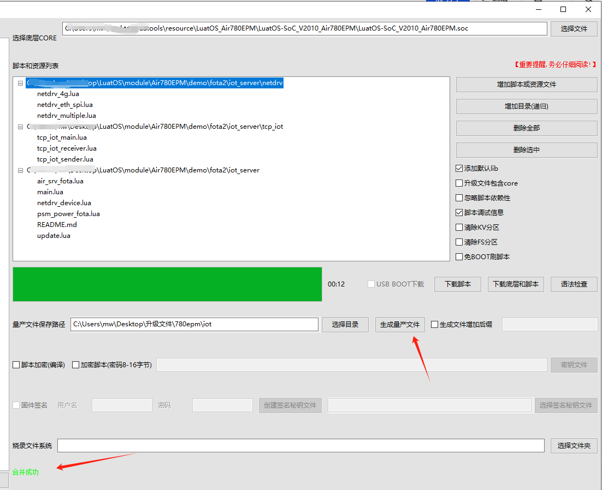Select main.lua in the script list

(50, 192)
